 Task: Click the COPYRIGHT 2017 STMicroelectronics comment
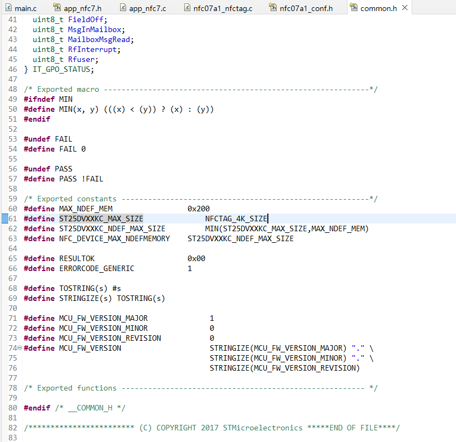212,428
